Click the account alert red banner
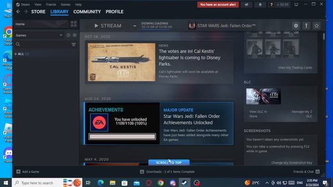Screen dimensions: 333x187 [x=218, y=5]
